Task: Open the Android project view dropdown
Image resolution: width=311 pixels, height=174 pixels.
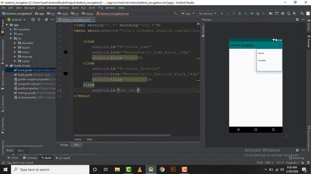Action: pos(17,19)
